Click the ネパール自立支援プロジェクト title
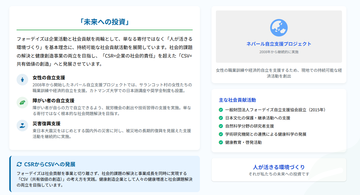The width and height of the screenshot is (360, 195). pyautogui.click(x=279, y=44)
